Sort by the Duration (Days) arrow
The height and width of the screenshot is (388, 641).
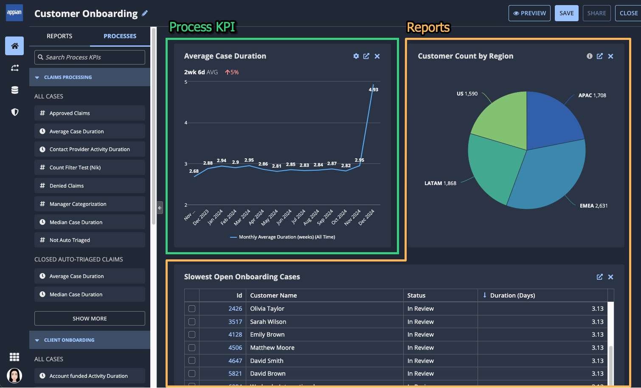click(484, 295)
